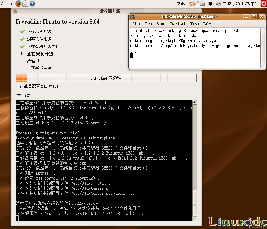This screenshot has width=267, height=229.
Task: Open the Tabs menu in the terminal
Action: (194, 24)
